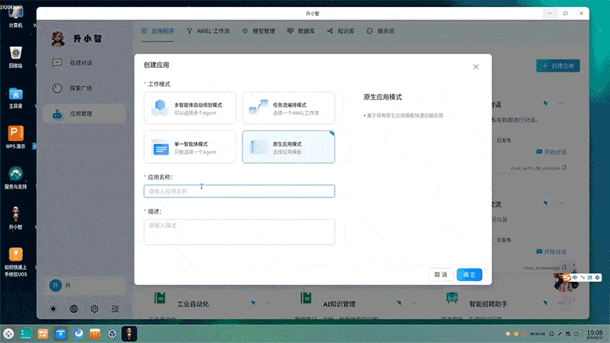
Task: Open the 模型管理 tab
Action: tap(258, 31)
